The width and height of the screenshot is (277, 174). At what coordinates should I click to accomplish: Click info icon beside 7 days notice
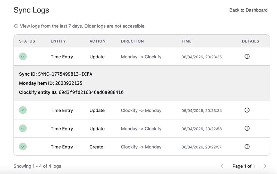(x=16, y=26)
